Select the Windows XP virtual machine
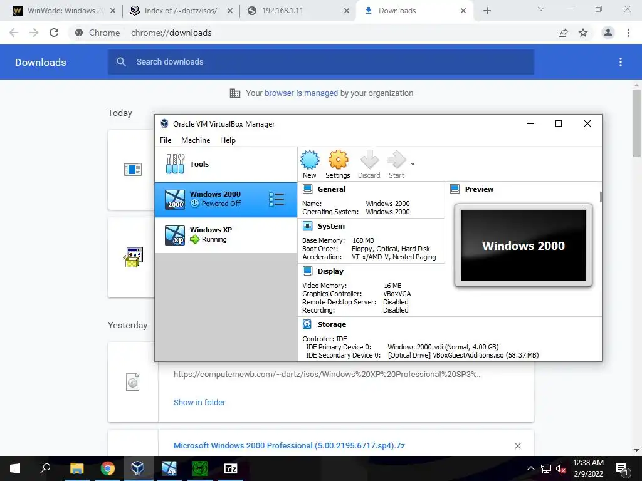The width and height of the screenshot is (642, 481). point(226,235)
